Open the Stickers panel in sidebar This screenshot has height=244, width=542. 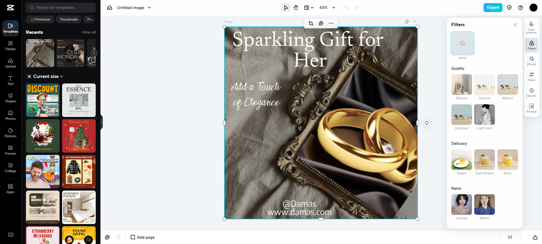pos(11,133)
